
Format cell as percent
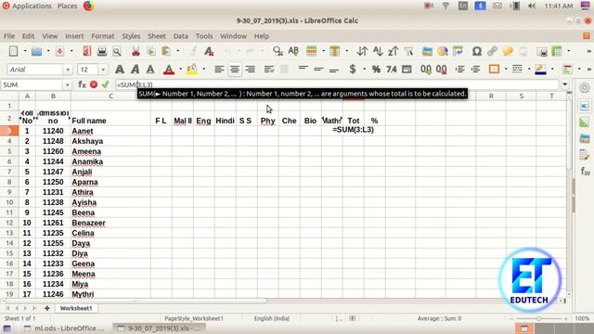pyautogui.click(x=376, y=70)
